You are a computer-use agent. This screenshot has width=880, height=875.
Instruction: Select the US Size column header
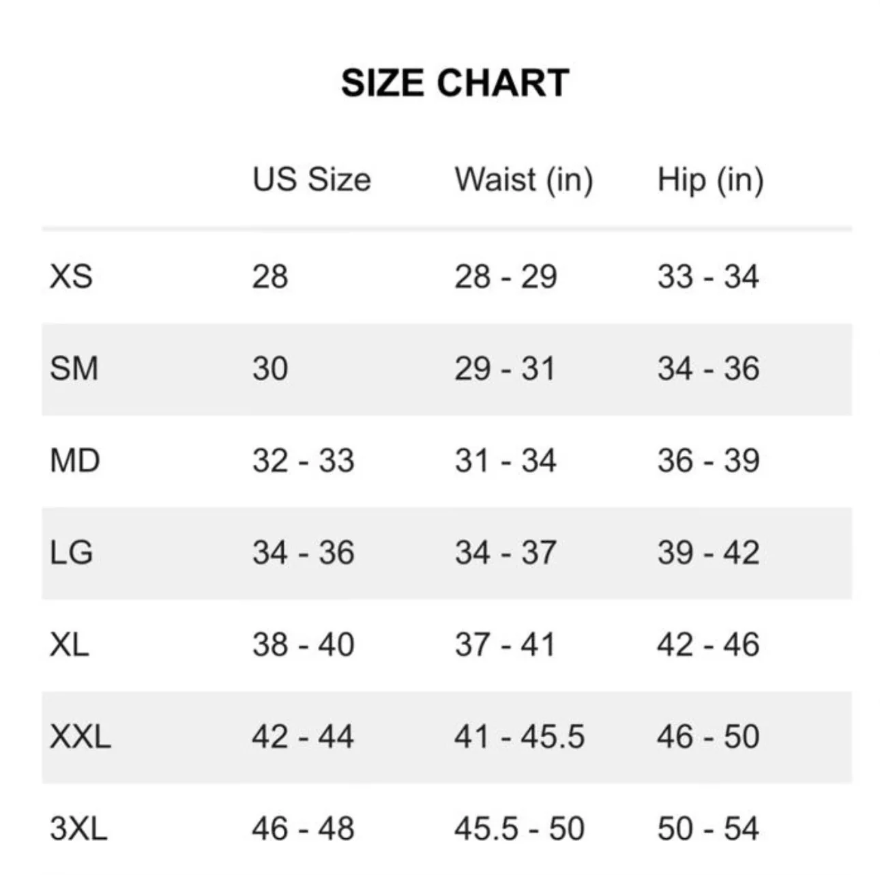(312, 180)
